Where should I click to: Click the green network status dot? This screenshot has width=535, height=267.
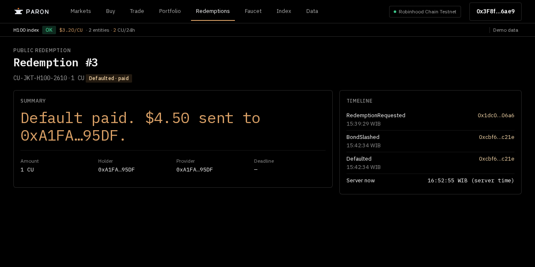point(395,12)
